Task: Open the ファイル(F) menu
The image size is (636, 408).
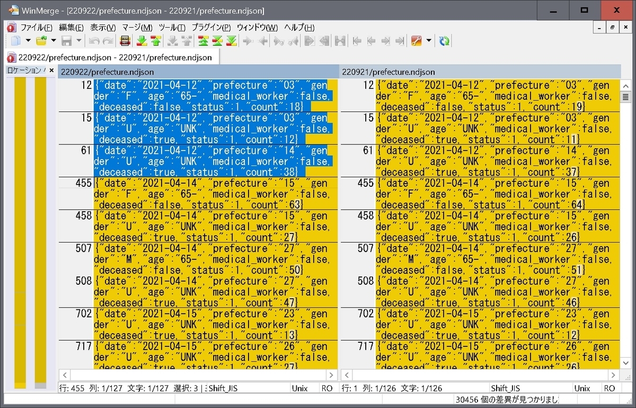Action: tap(37, 28)
